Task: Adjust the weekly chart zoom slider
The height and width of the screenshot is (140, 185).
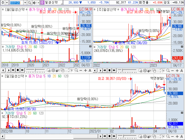Action: tap(123, 70)
